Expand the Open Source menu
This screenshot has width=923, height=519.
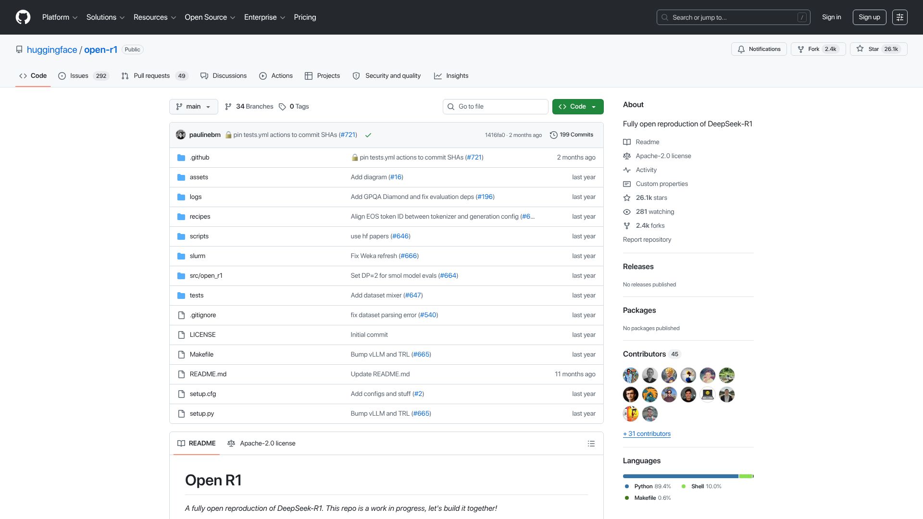210,17
